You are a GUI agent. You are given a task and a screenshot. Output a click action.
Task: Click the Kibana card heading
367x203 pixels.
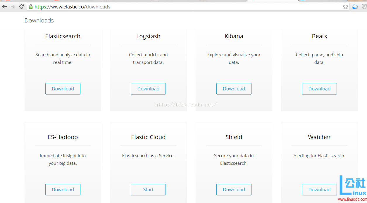point(234,36)
